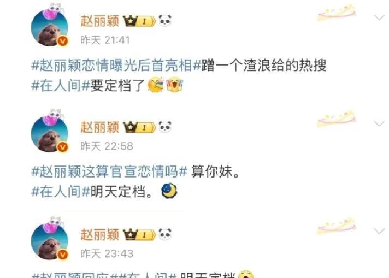
Task: Open hashtag #在人间# in the 22:58 post
Action: [61, 192]
